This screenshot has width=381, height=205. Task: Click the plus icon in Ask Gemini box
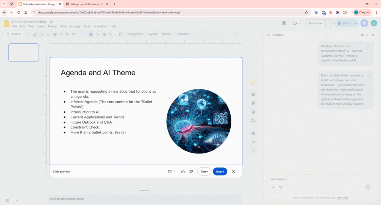pyautogui.click(x=273, y=187)
